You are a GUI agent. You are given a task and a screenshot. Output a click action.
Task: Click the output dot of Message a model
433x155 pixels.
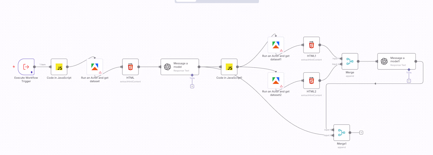pyautogui.click(x=199, y=67)
